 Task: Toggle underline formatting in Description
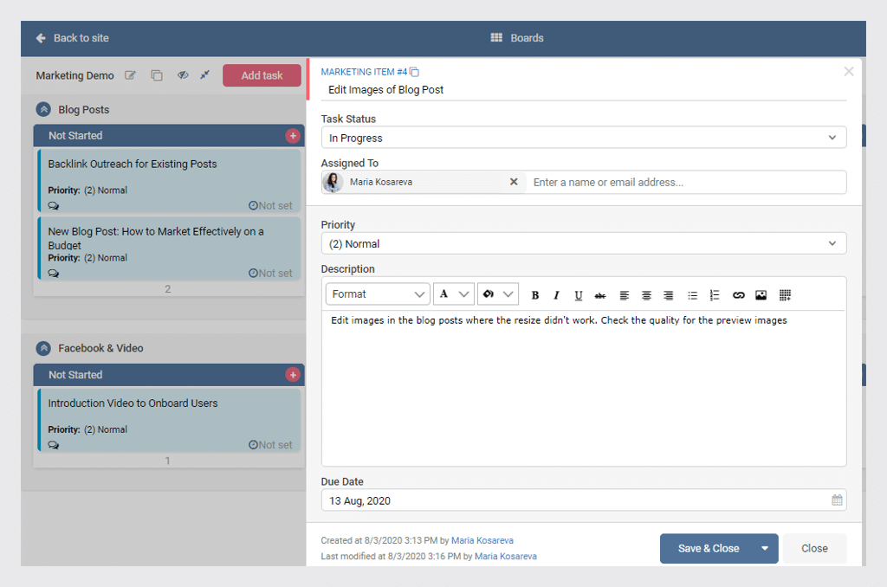pyautogui.click(x=578, y=294)
